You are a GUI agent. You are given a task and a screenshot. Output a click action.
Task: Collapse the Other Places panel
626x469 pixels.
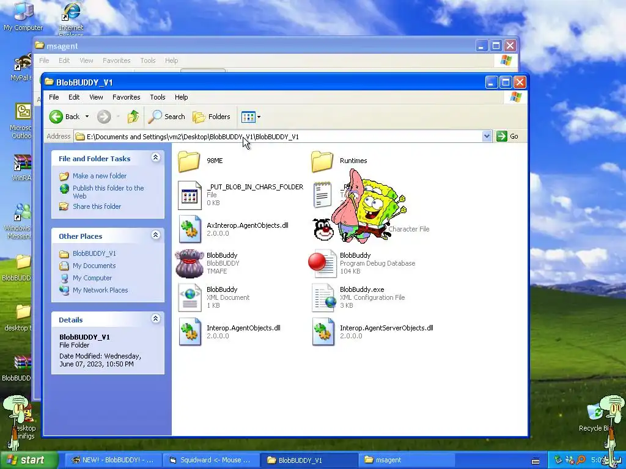[156, 235]
